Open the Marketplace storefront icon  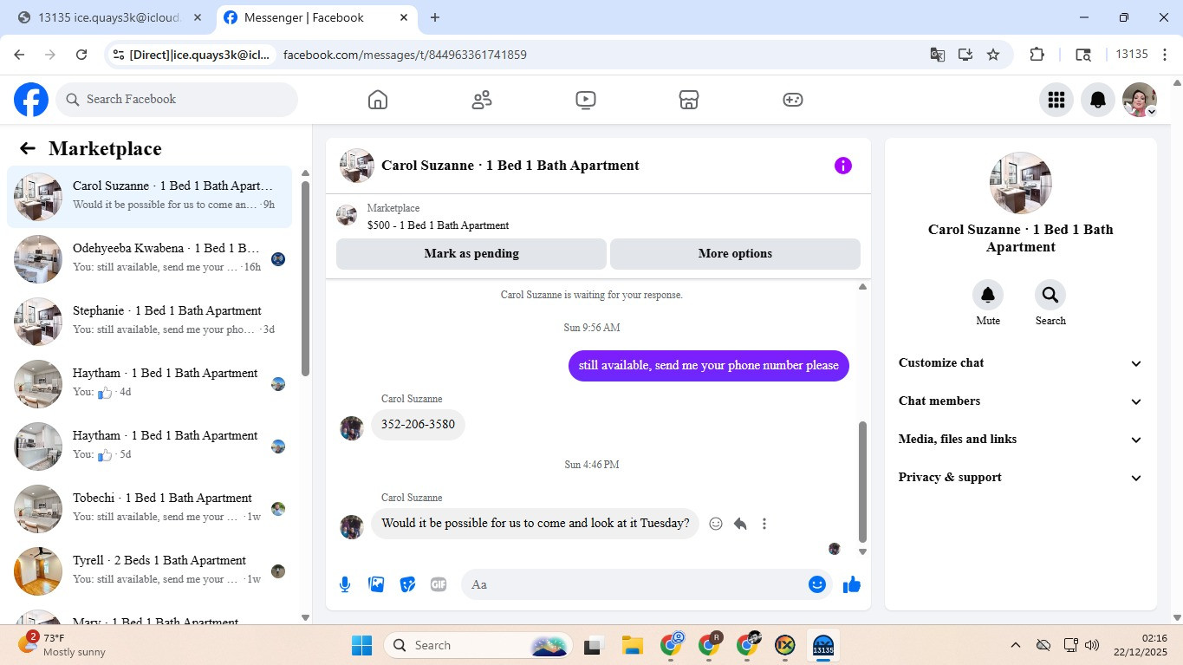(689, 100)
